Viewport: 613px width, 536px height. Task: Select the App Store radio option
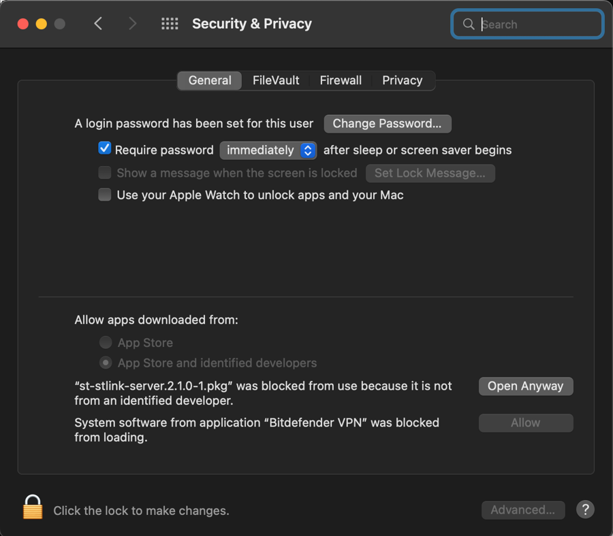click(106, 343)
